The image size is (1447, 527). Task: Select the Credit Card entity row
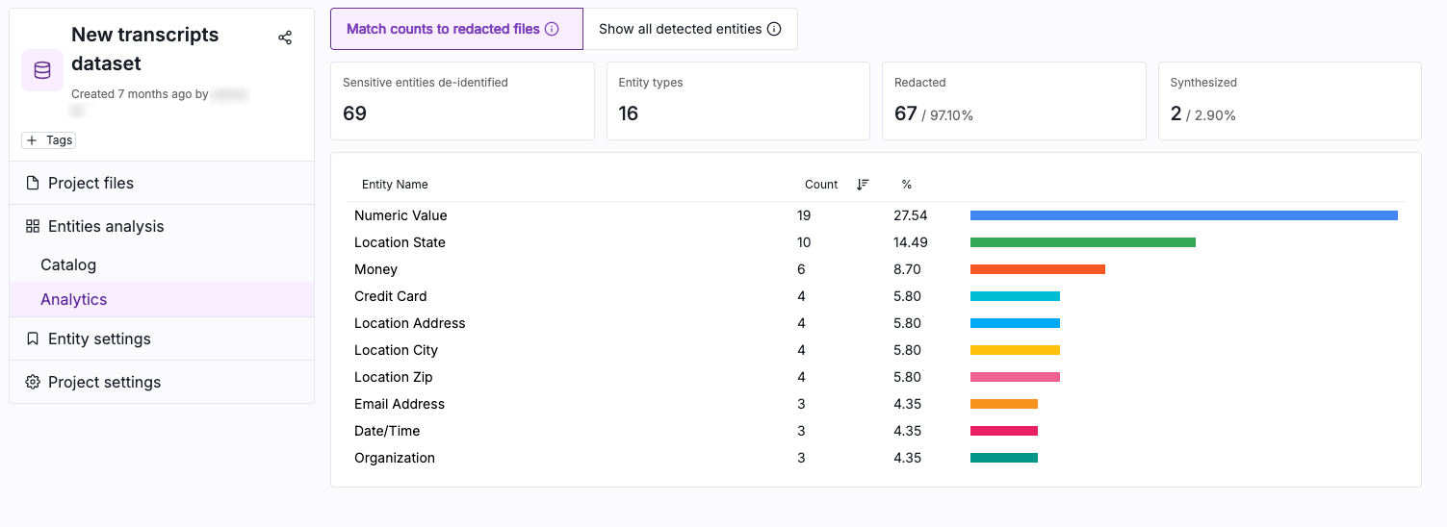click(391, 296)
